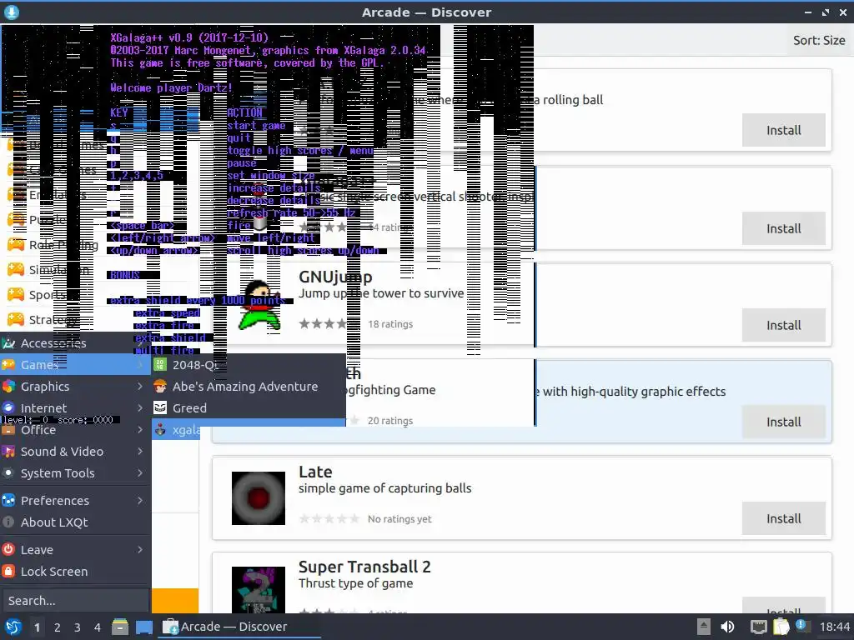Install GNUjump
854x640 pixels.
(x=783, y=325)
